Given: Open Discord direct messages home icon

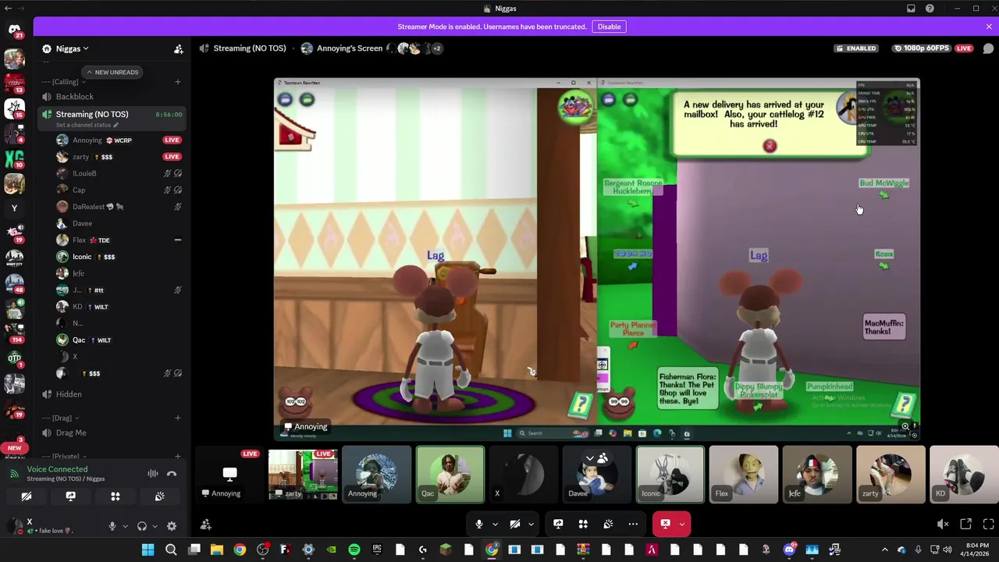Looking at the screenshot, I should coord(15,31).
